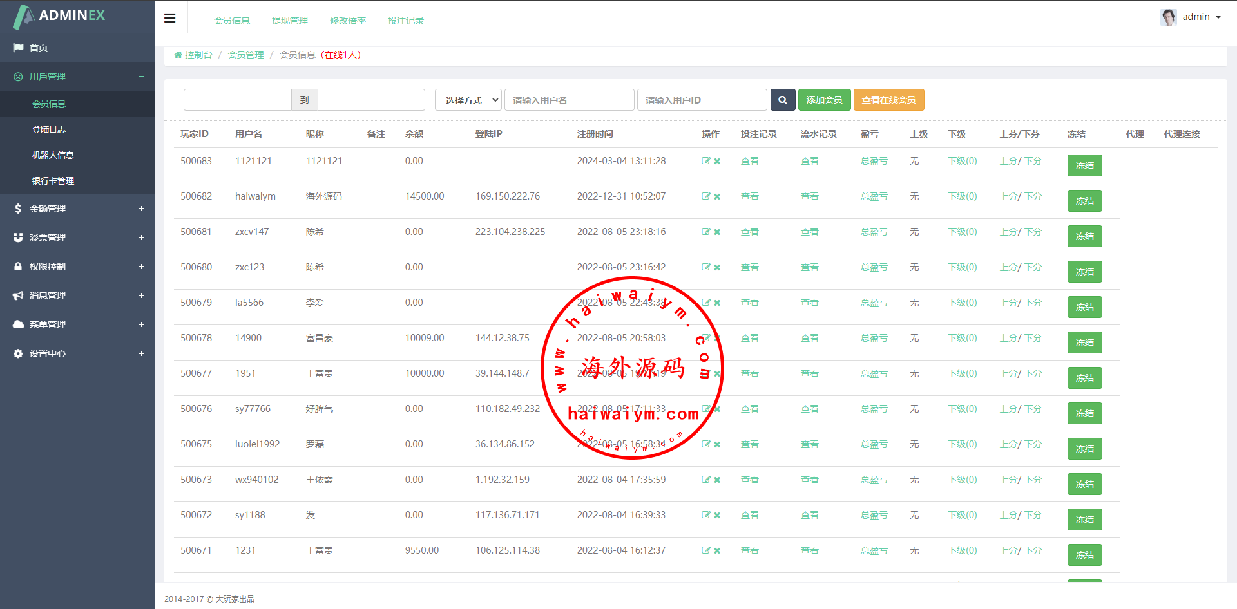Click the ADMINEX logo
The height and width of the screenshot is (609, 1237).
coord(59,16)
